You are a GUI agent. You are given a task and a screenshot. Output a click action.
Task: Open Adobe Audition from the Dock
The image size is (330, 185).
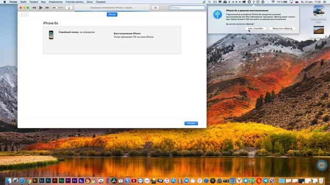[61, 180]
